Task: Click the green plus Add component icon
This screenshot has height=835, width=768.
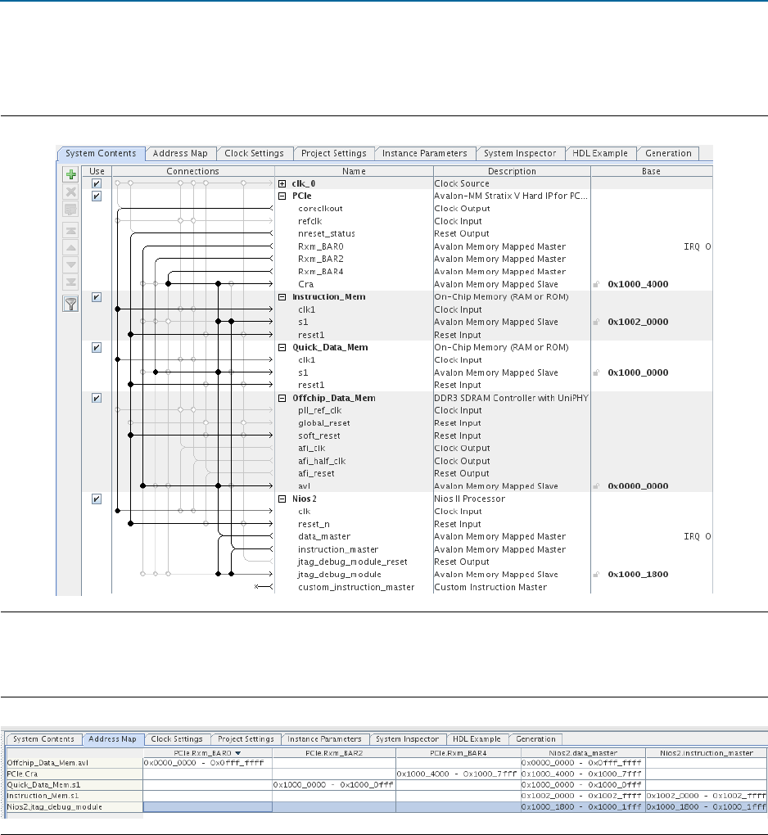Action: point(71,174)
